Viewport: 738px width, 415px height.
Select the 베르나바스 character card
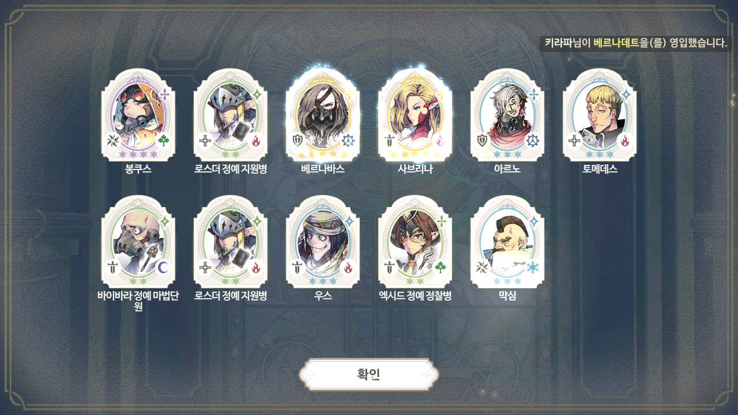(x=323, y=115)
